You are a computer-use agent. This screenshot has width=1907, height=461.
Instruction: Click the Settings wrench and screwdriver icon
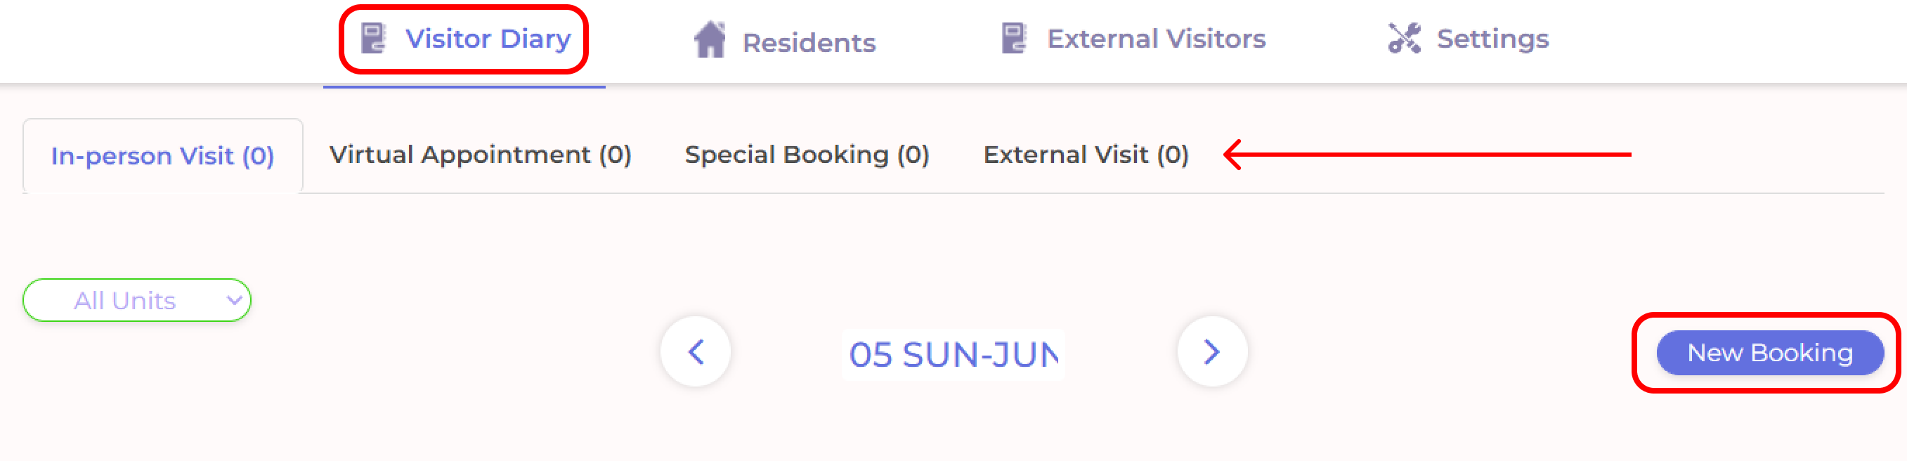click(1405, 39)
